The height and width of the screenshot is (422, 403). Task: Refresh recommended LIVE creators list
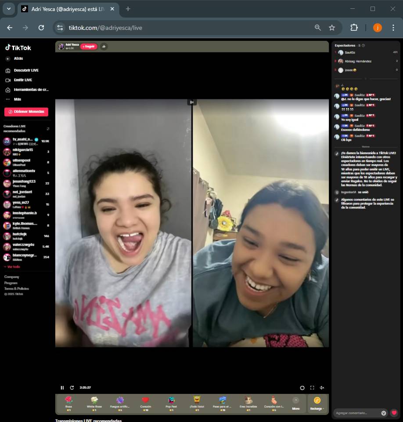(x=48, y=129)
